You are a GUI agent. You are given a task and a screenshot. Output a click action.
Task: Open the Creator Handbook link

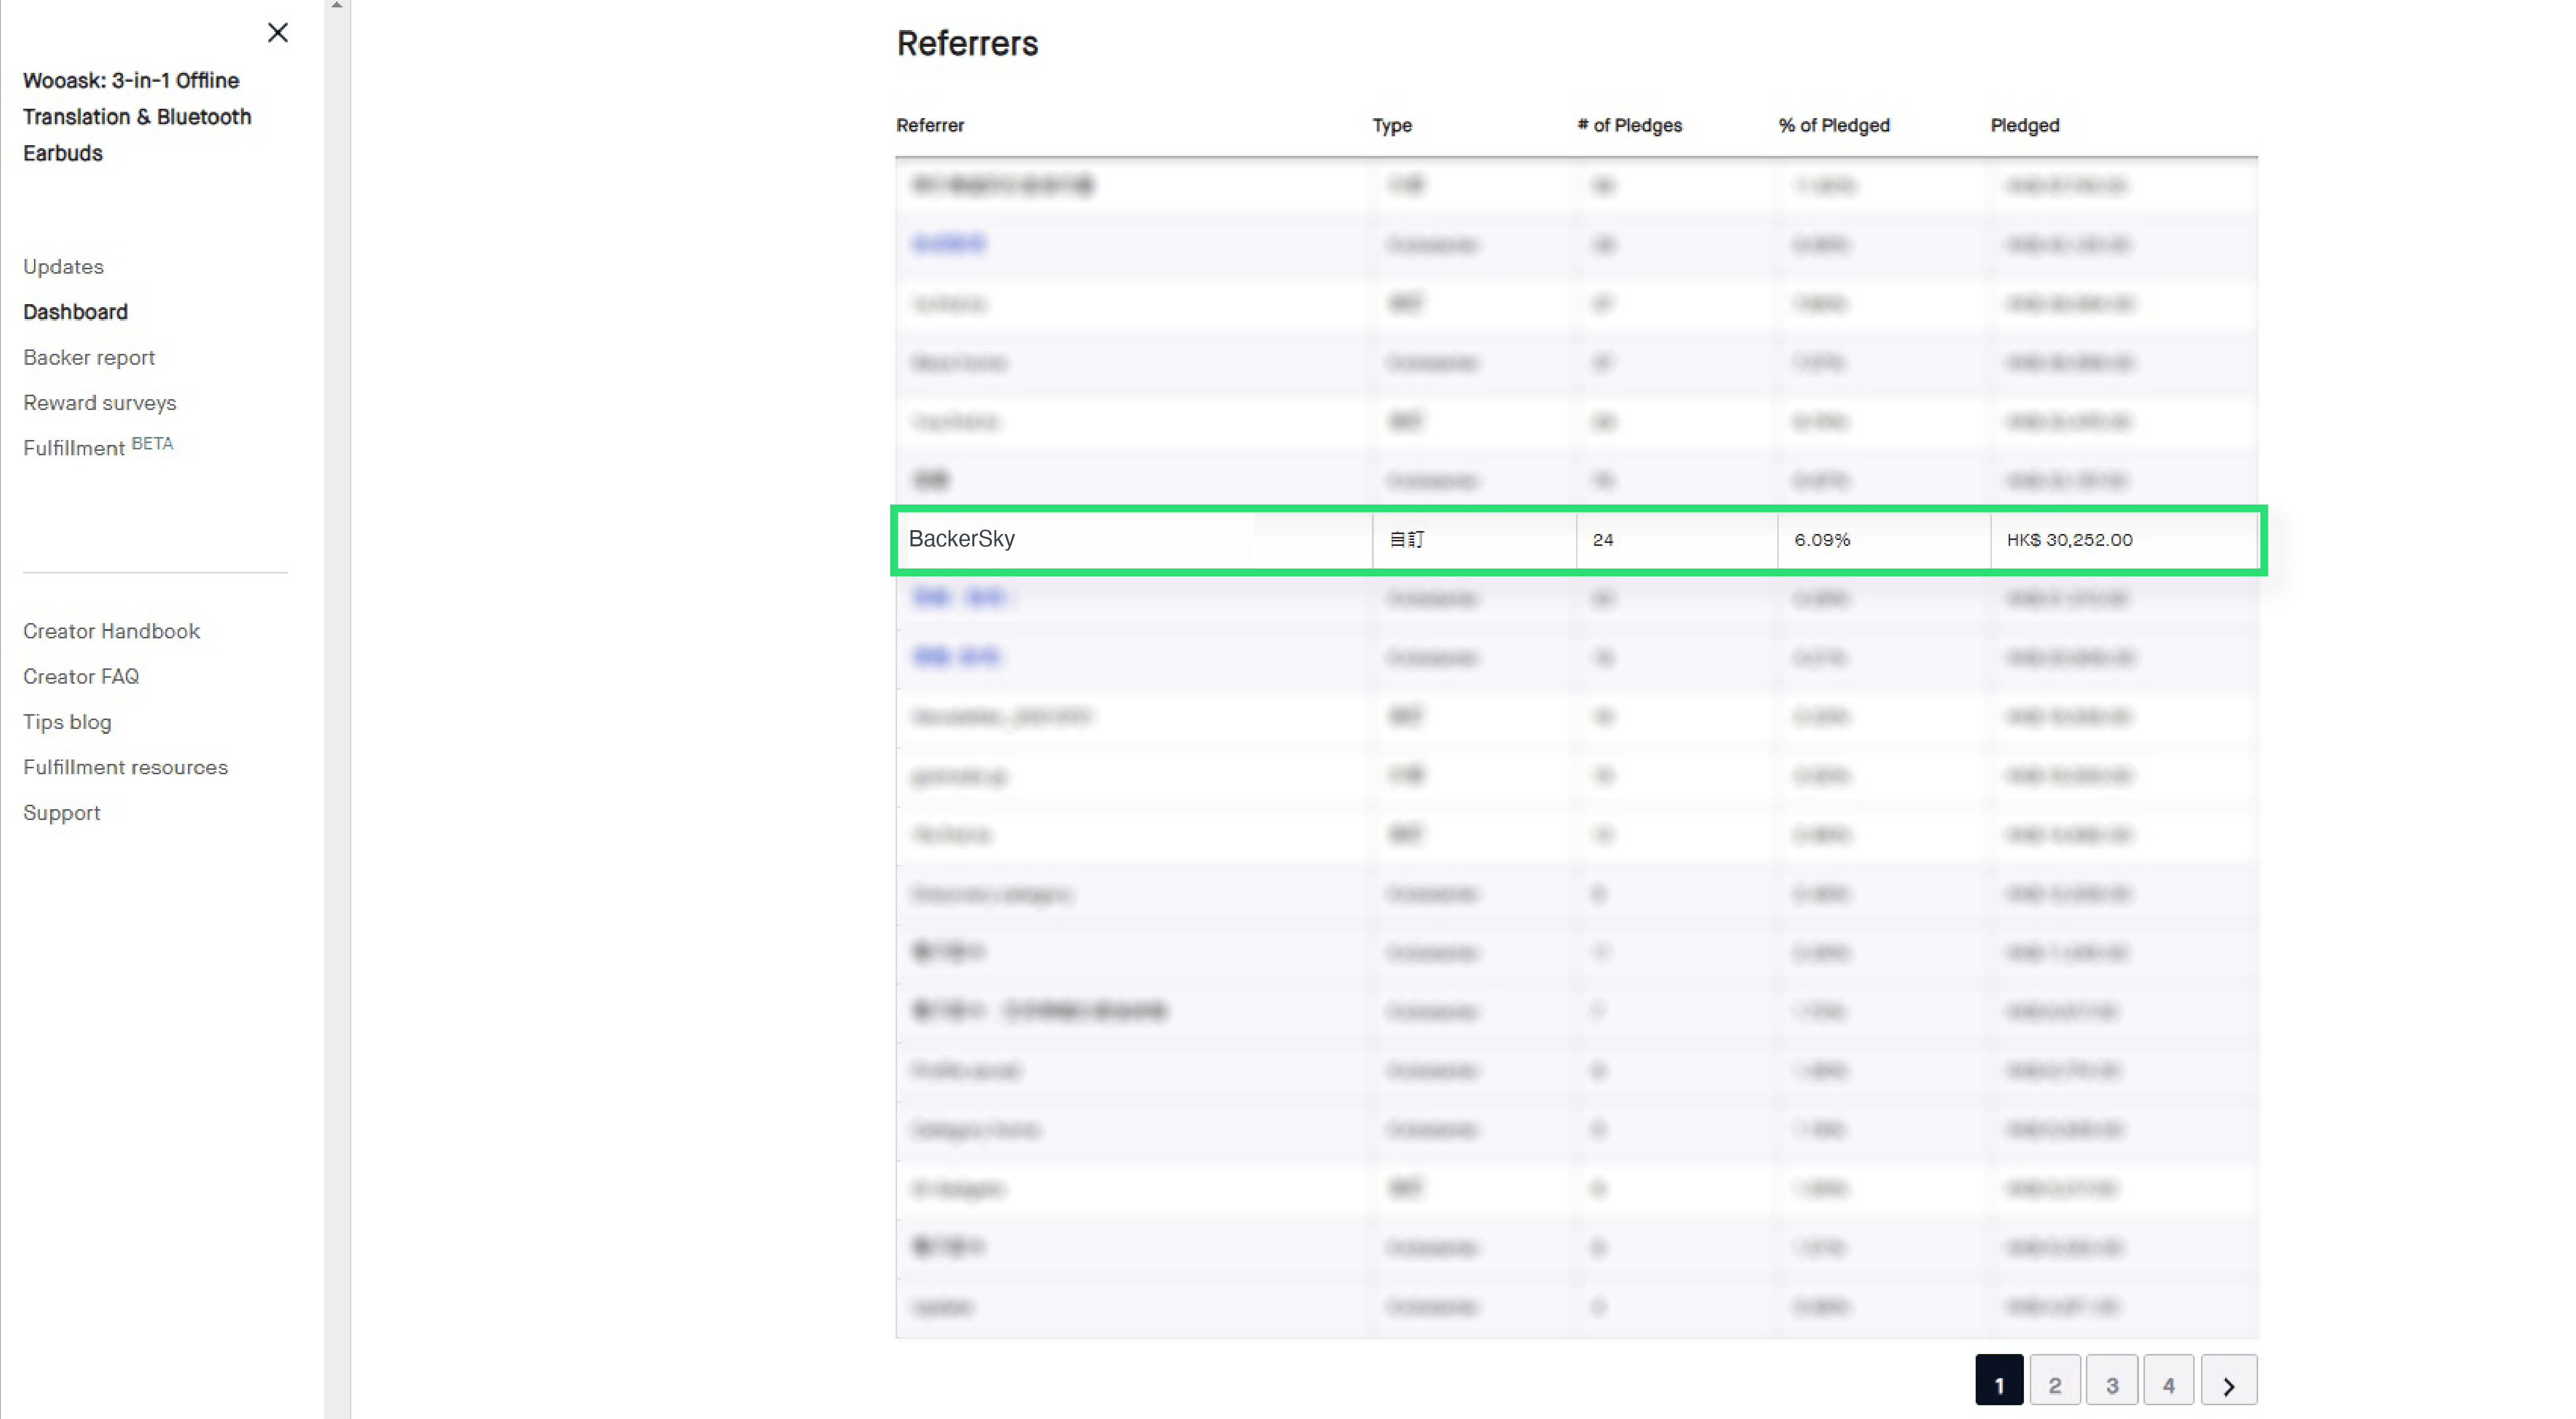coord(111,631)
